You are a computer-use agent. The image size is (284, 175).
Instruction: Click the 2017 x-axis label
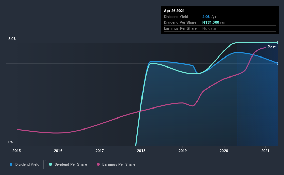[x=100, y=151]
